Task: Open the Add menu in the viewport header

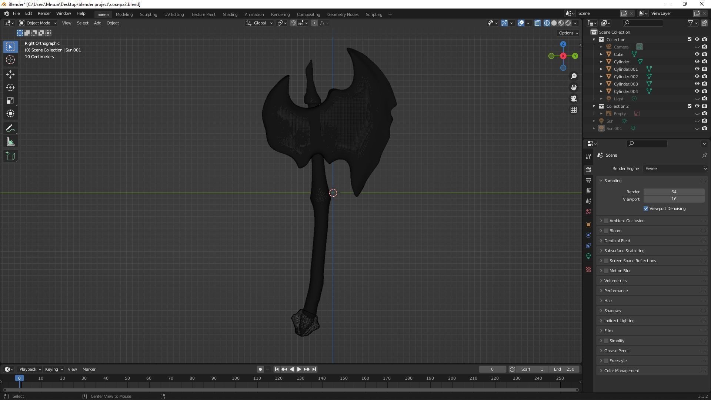Action: pos(97,23)
